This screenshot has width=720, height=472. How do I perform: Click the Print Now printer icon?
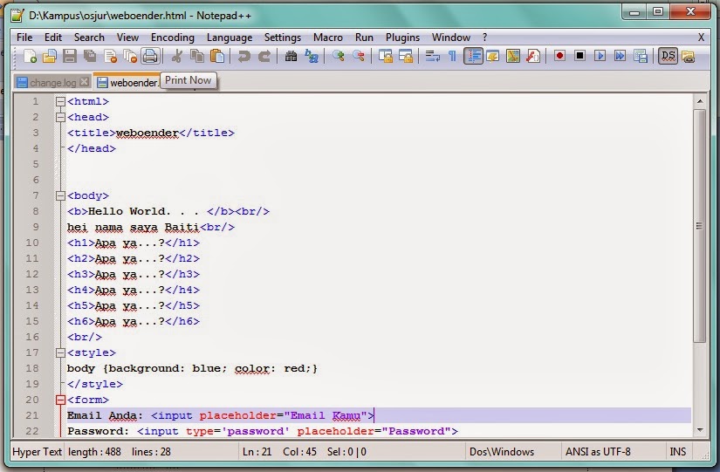point(150,57)
